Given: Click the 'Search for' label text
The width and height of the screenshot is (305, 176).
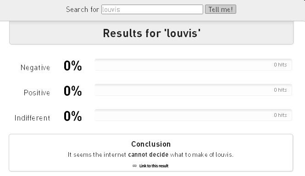Looking at the screenshot, I should point(83,9).
